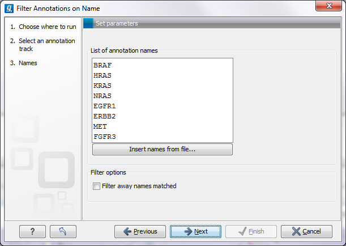Select step 3 Names
Viewport: 346px width, 246px height.
click(24, 63)
